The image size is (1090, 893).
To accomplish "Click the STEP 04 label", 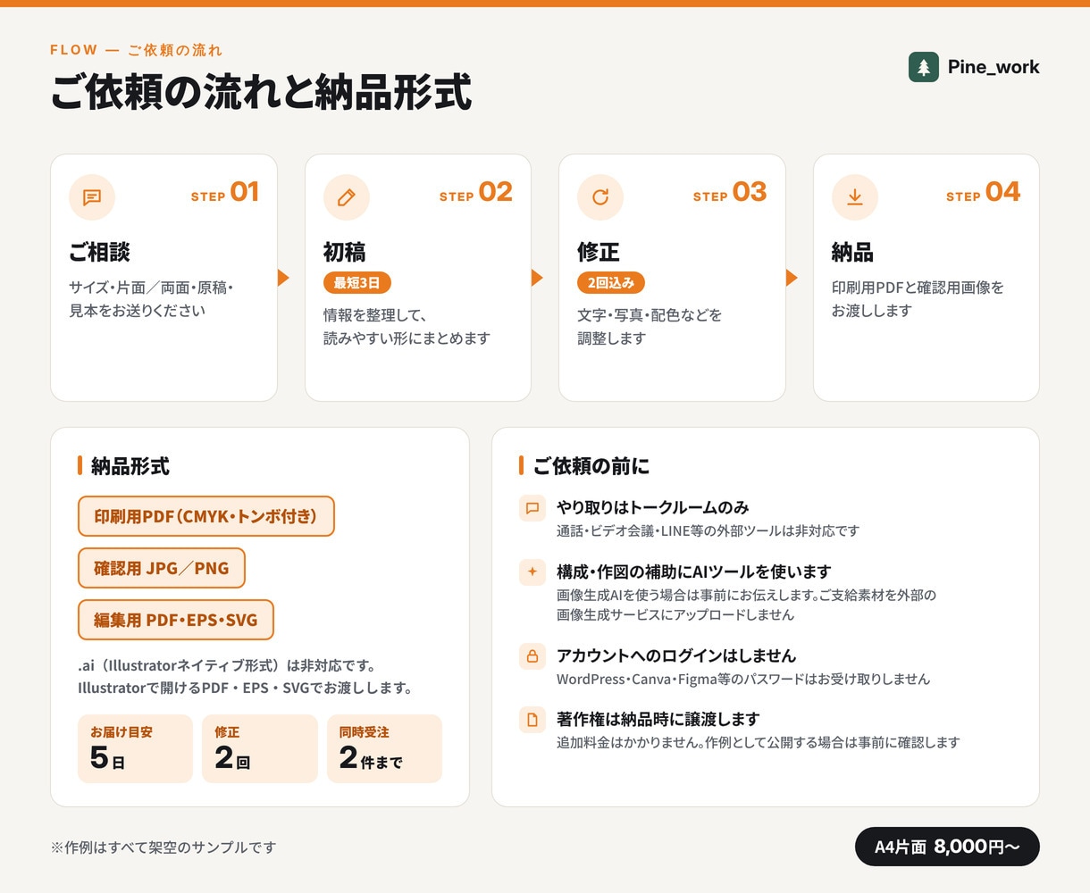I will tap(984, 193).
